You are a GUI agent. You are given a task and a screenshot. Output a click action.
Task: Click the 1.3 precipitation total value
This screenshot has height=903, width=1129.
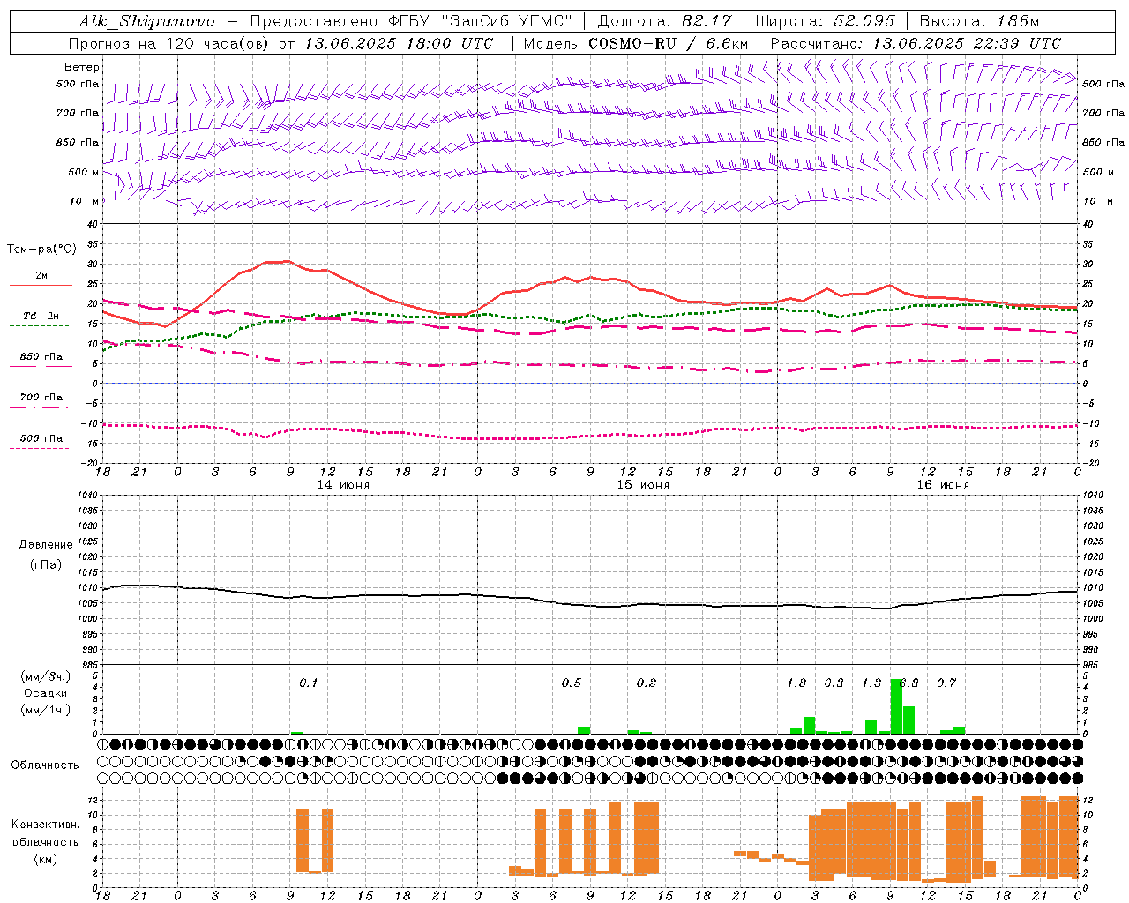[871, 683]
